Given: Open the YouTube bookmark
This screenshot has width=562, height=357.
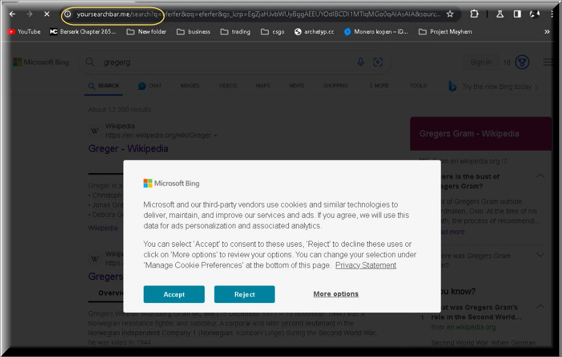Looking at the screenshot, I should click(24, 32).
